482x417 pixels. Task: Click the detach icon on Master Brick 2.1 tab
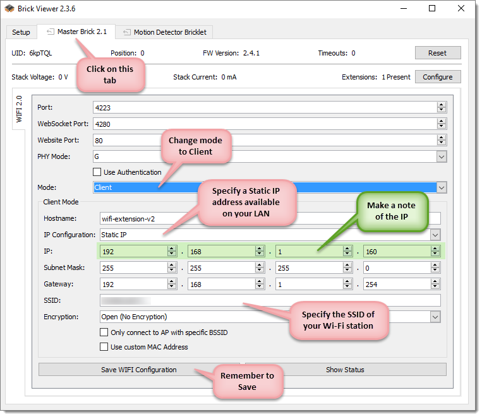pyautogui.click(x=51, y=32)
